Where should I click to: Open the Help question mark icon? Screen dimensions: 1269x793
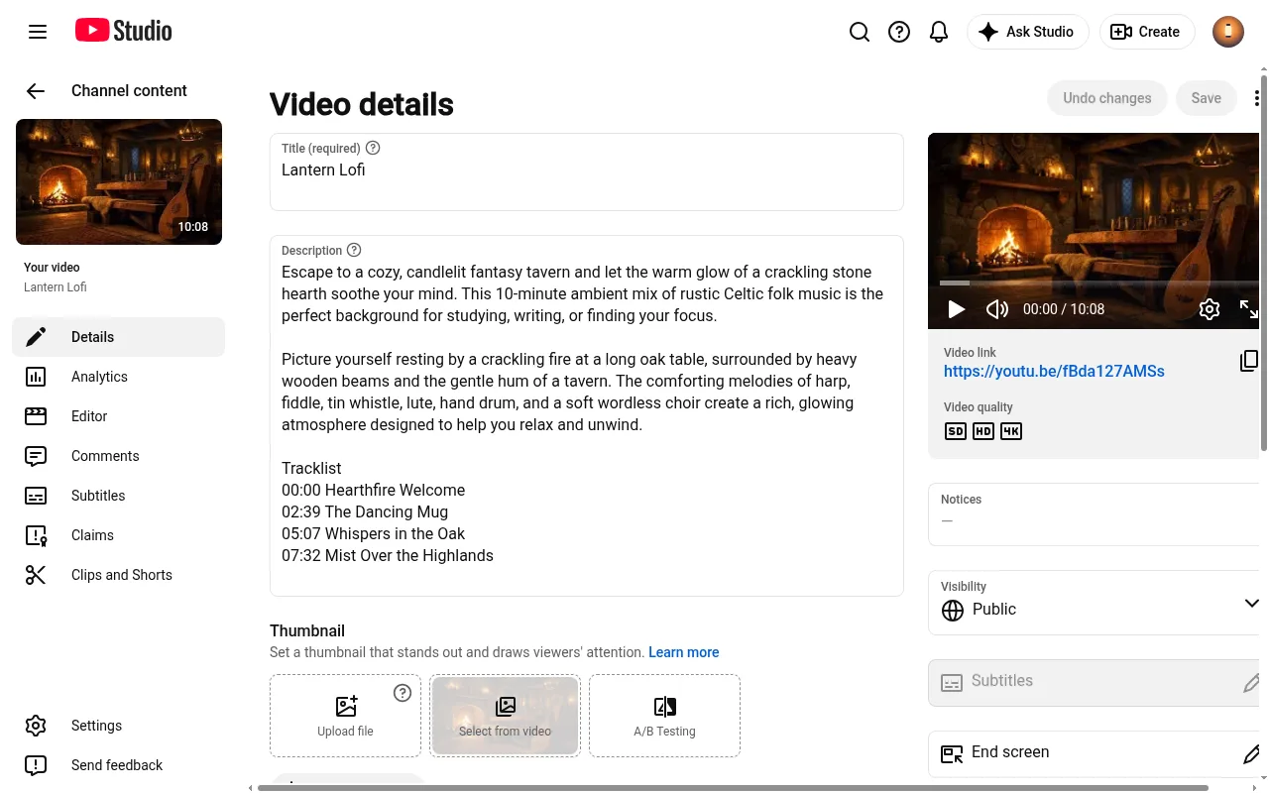(x=899, y=32)
